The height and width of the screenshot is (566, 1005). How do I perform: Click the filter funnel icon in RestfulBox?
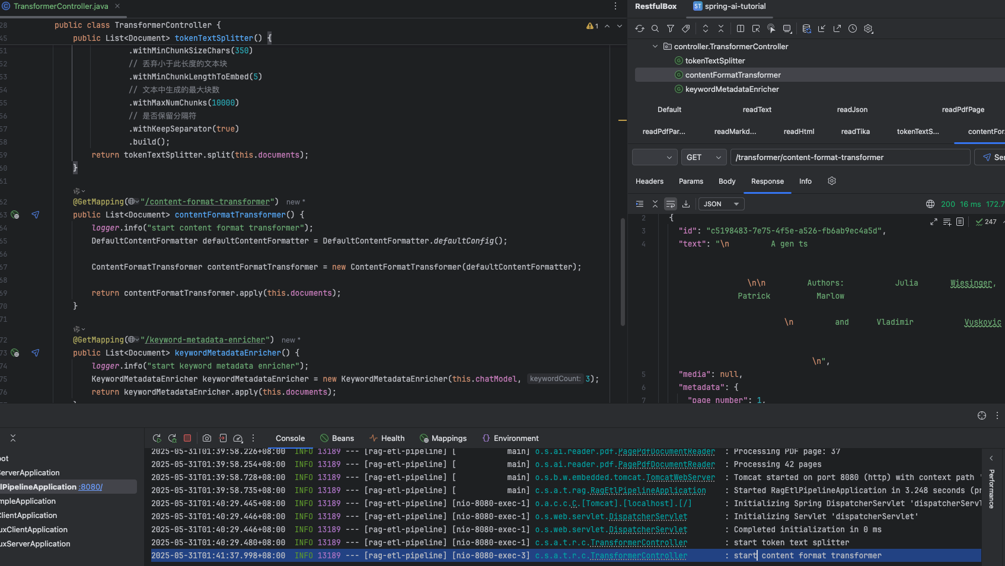pyautogui.click(x=671, y=28)
